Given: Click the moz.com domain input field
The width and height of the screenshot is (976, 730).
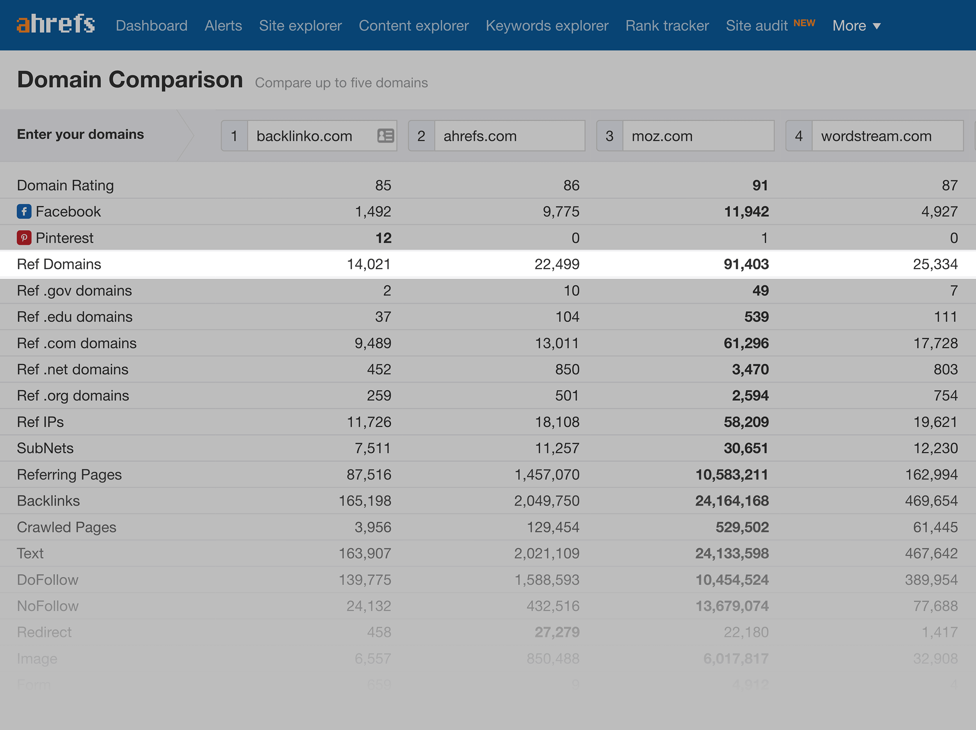Looking at the screenshot, I should pyautogui.click(x=698, y=136).
